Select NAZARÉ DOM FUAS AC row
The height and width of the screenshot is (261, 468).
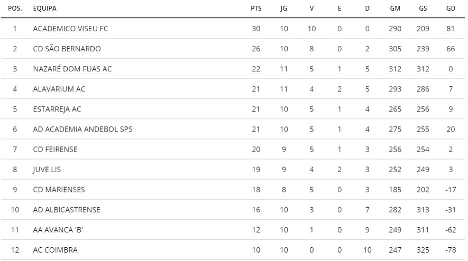point(233,69)
